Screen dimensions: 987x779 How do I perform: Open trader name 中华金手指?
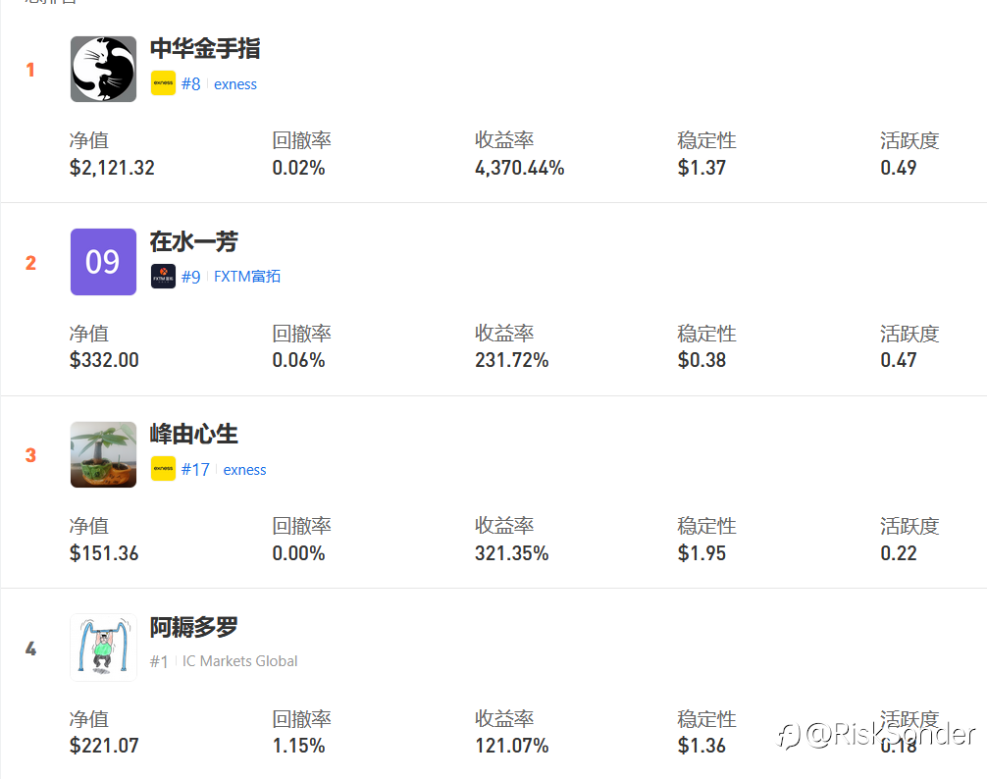[205, 48]
